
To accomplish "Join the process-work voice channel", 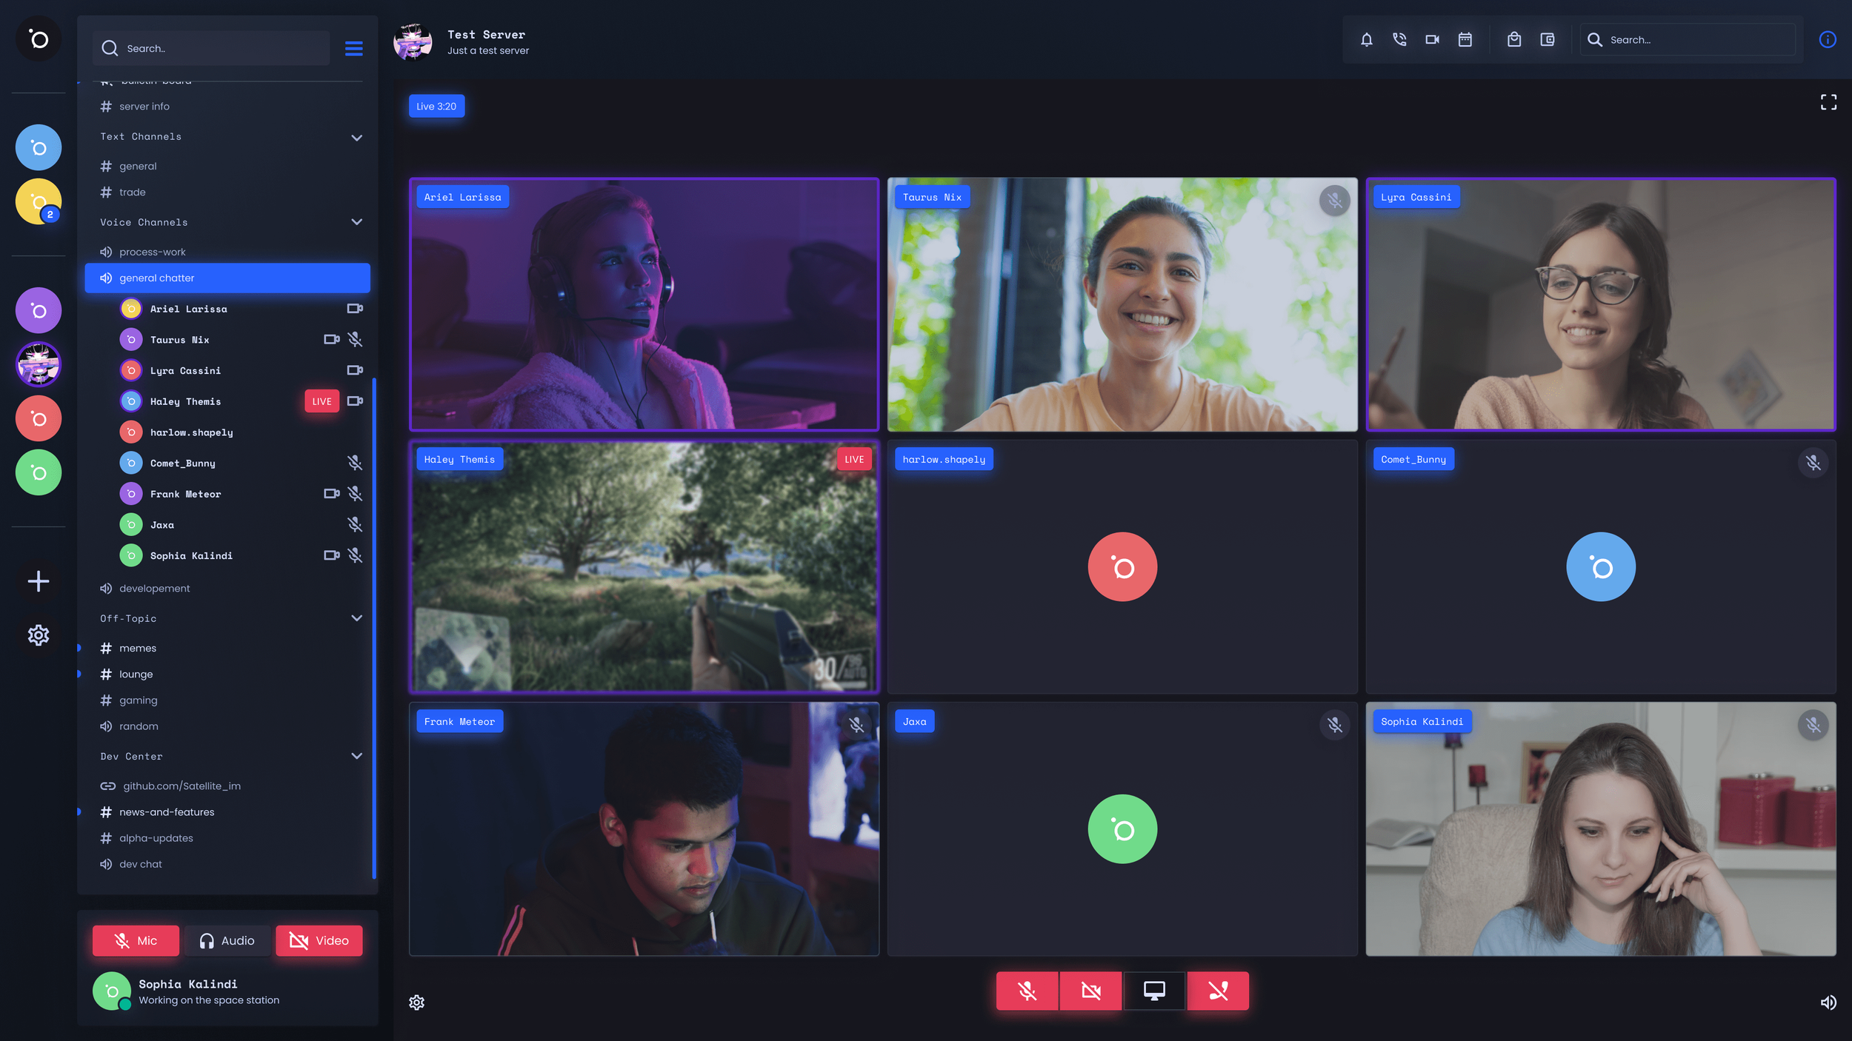I will [x=152, y=252].
